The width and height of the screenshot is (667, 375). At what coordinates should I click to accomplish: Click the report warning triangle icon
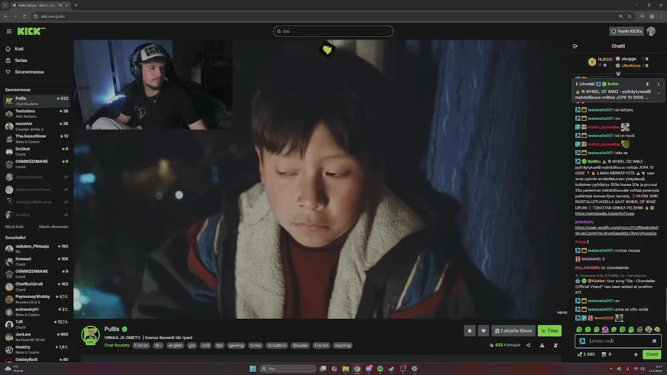pyautogui.click(x=542, y=345)
